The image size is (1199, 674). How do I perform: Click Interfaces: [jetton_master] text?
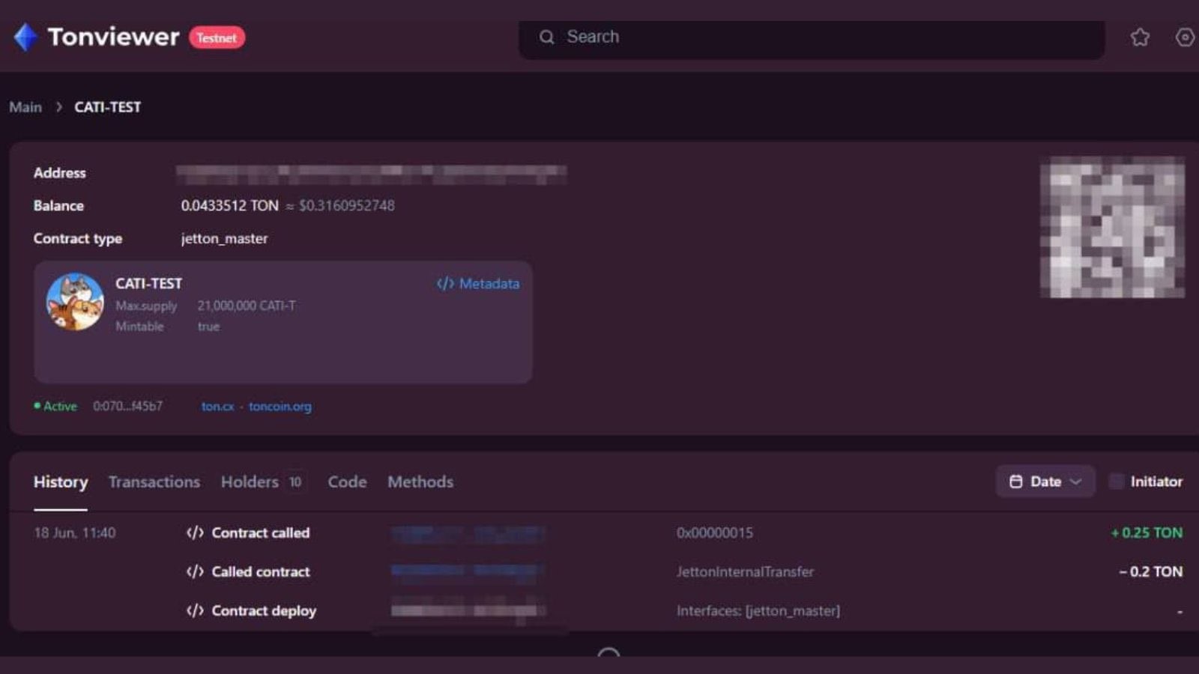point(758,610)
